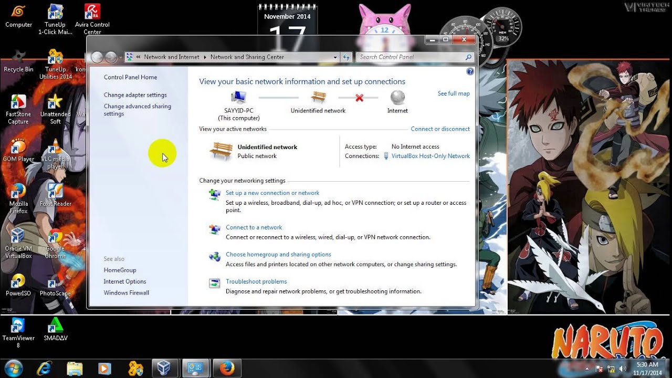Open the Windows Start menu
Image resolution: width=672 pixels, height=378 pixels.
tap(13, 368)
